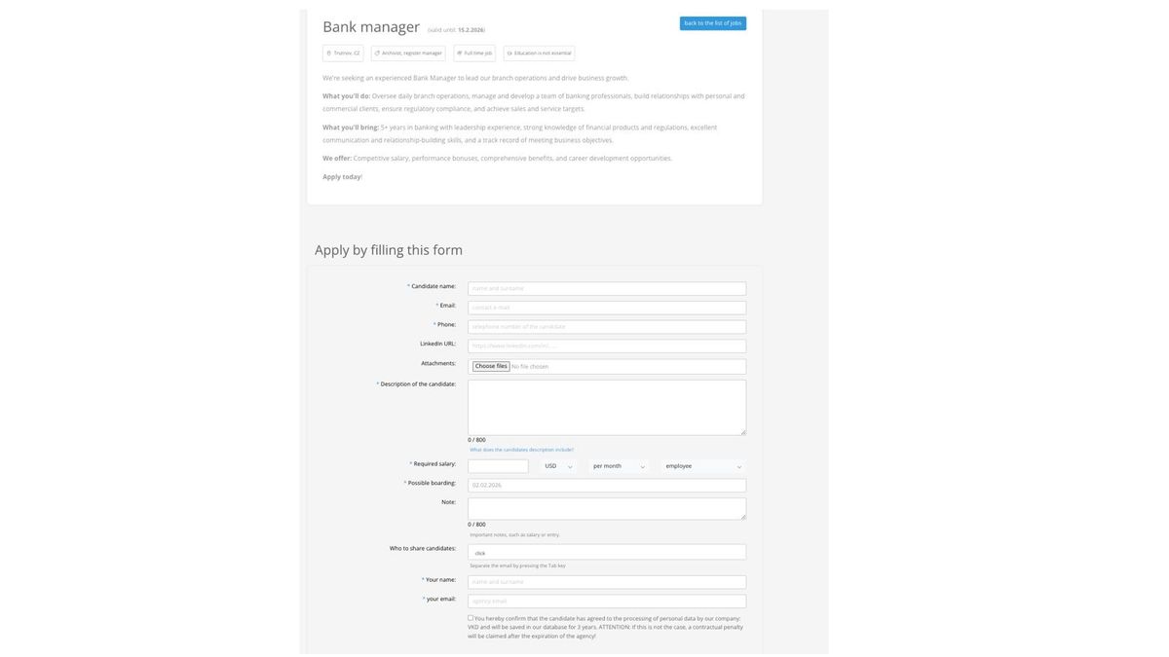Click the Education is not essential icon

pyautogui.click(x=509, y=54)
